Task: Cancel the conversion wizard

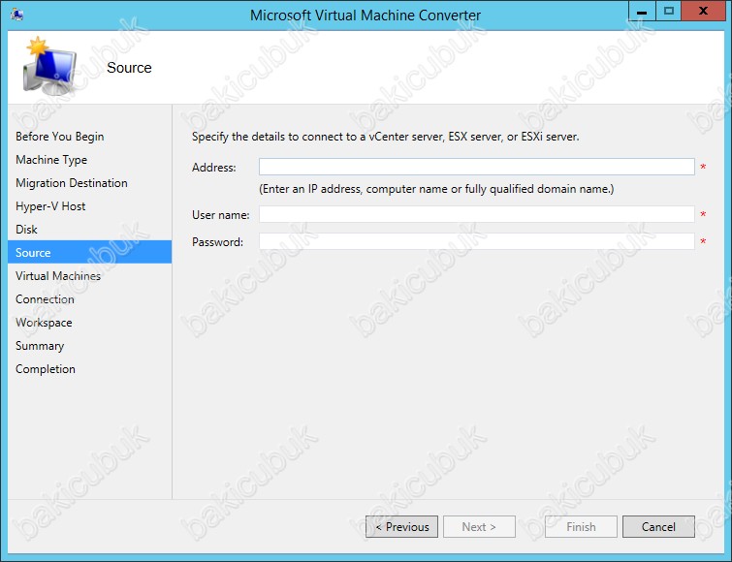Action: click(658, 526)
